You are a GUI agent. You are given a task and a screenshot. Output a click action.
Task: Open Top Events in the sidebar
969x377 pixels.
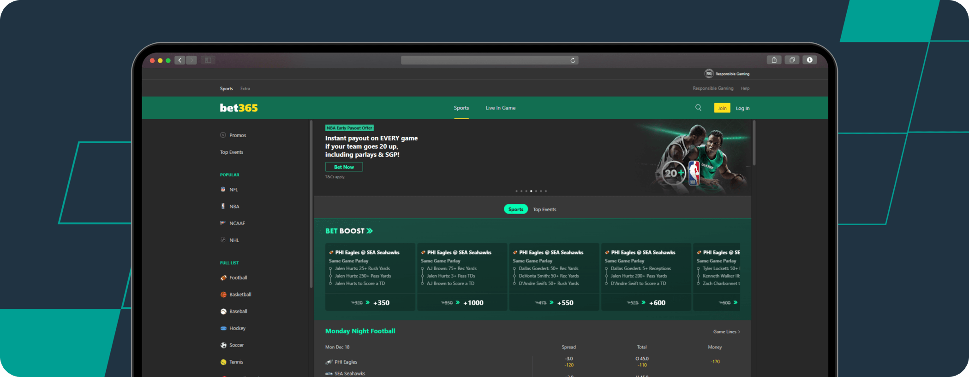pos(232,152)
